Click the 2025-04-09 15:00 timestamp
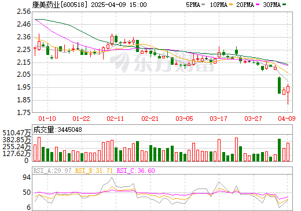 click(119, 5)
